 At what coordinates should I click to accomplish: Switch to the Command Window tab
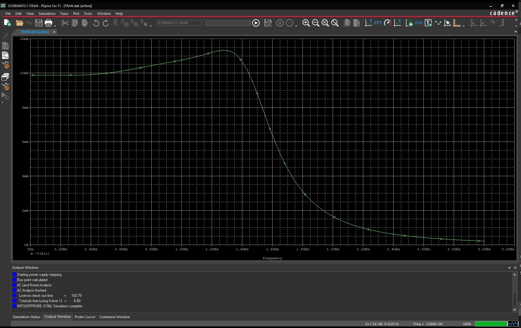115,317
